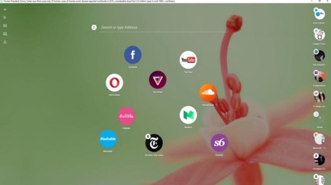Image resolution: width=331 pixels, height=185 pixels.
Task: Open the Mashable speed dial bubble
Action: (108, 139)
